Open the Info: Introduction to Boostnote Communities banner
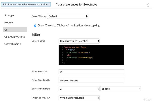The width and height of the screenshot is (154, 103). click(26, 4)
